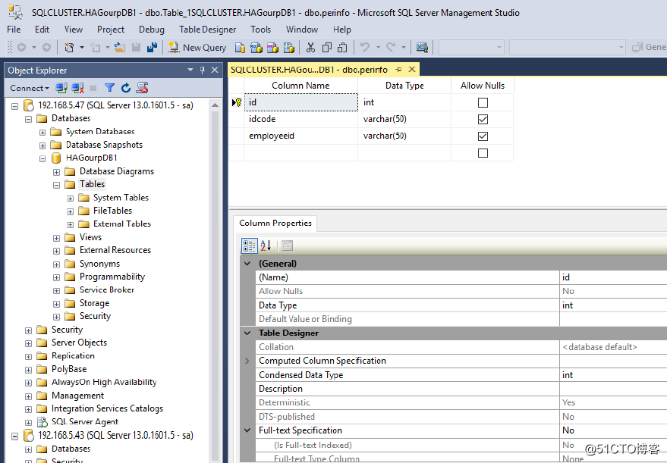This screenshot has width=667, height=463.
Task: Click Object Explorer scrollbar up arrow
Action: 215,105
